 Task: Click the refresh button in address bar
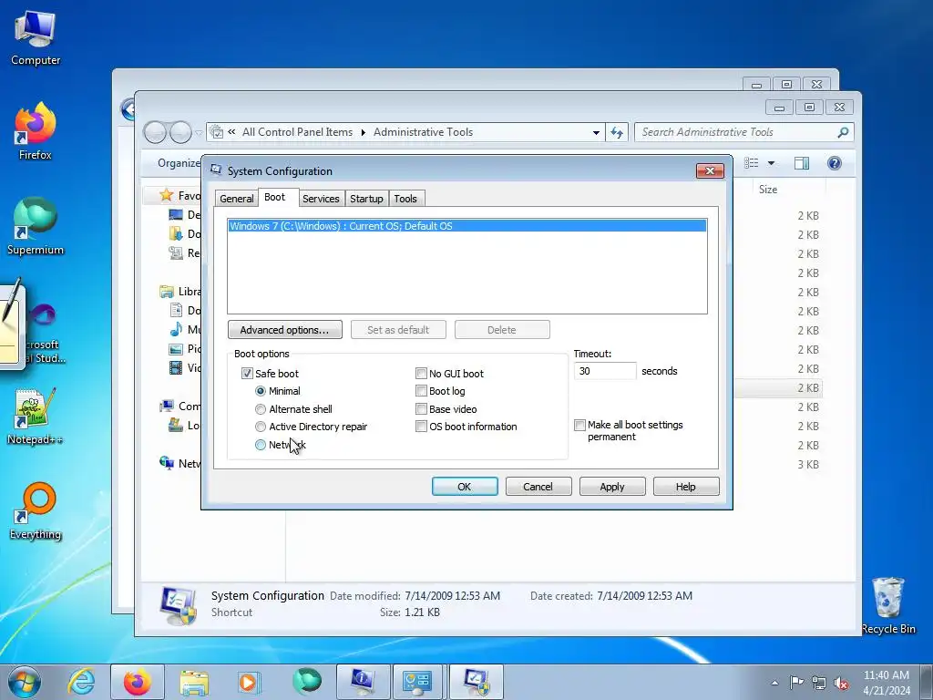click(617, 132)
